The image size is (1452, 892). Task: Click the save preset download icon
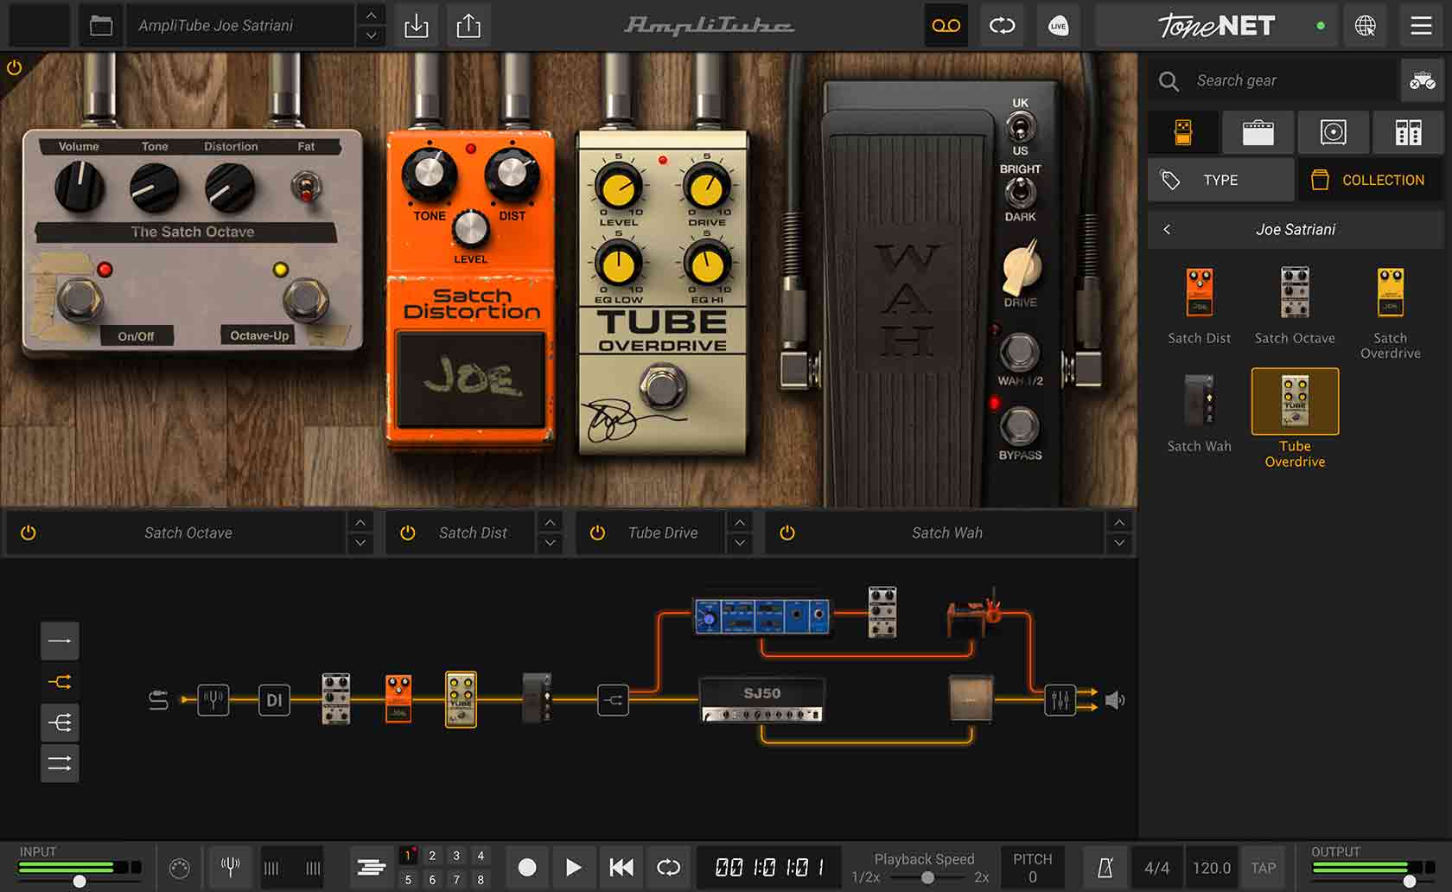(x=417, y=25)
